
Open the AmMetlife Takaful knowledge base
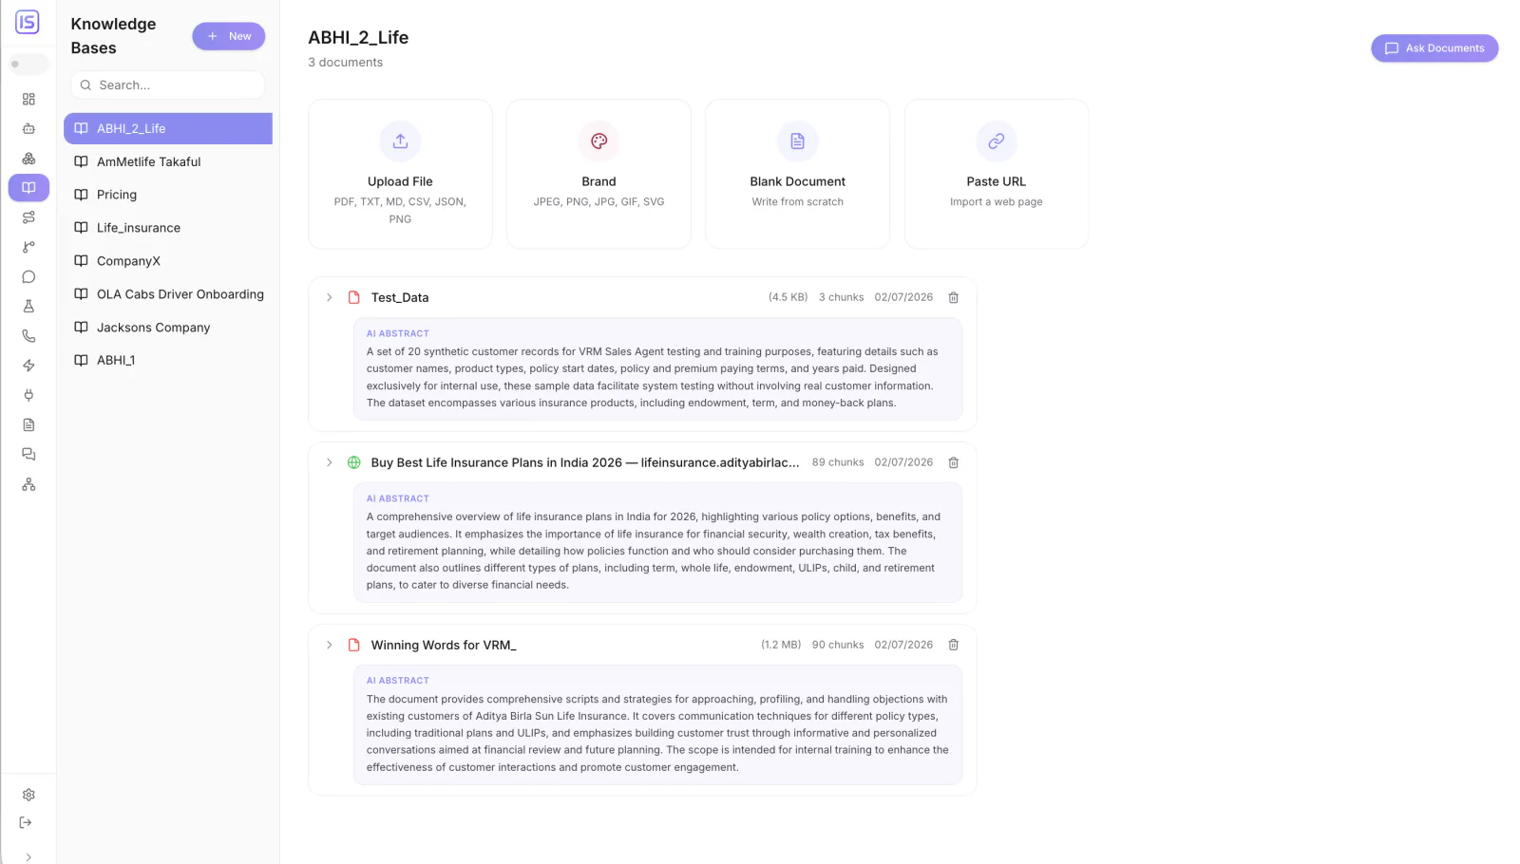click(168, 161)
